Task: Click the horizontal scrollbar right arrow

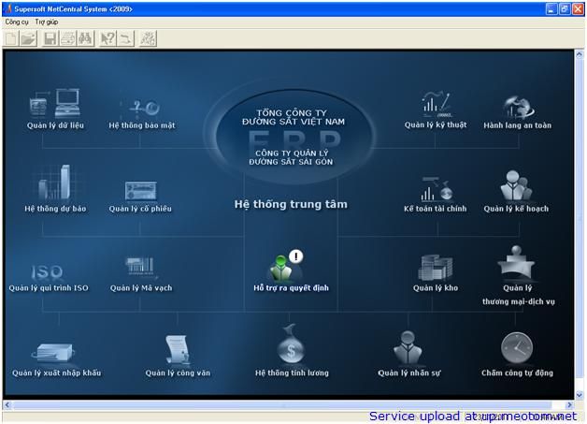Action: pos(569,405)
